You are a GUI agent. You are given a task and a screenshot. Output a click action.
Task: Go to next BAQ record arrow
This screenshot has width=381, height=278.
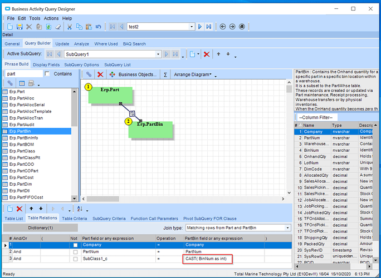coord(200,27)
